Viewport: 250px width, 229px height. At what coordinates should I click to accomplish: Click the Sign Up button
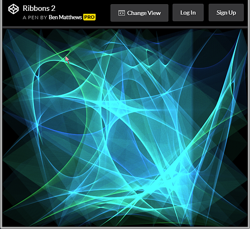point(226,13)
